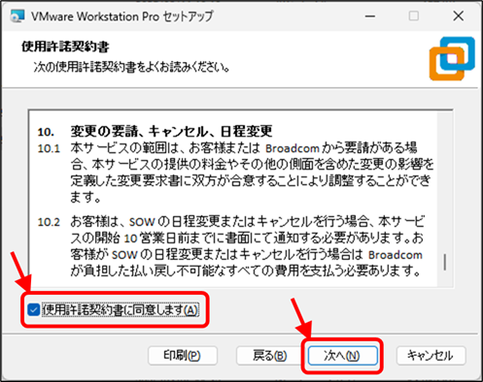Click the 印刷(P) button
The width and height of the screenshot is (483, 382).
tap(183, 356)
